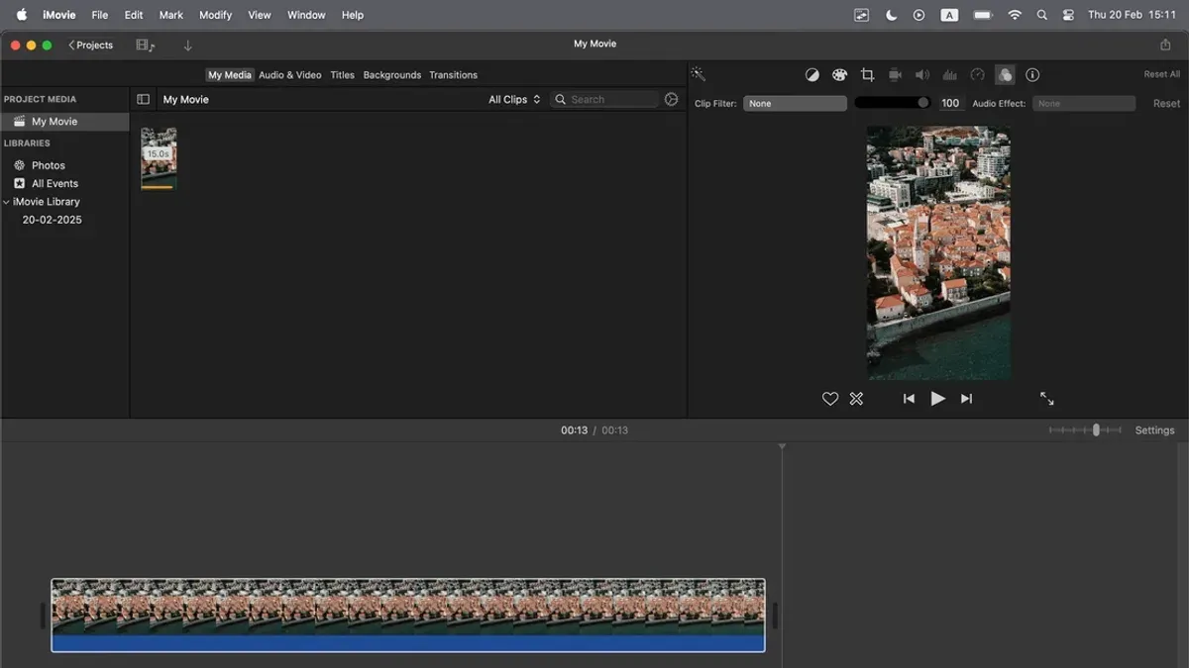Click the viewer preview image
This screenshot has height=668, width=1189.
938,252
